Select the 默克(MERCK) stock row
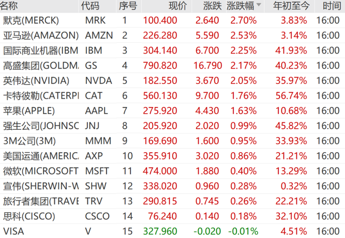 pos(31,21)
